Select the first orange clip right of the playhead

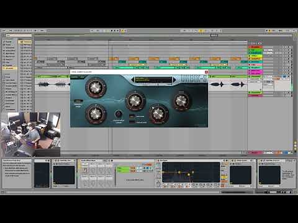[114, 59]
